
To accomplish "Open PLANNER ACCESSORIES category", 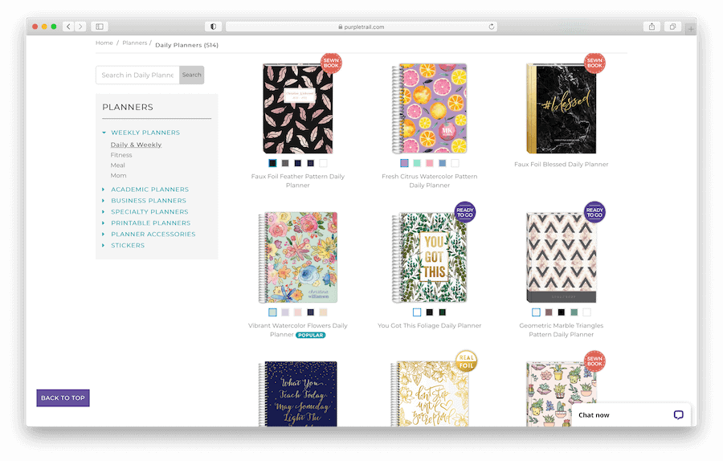I will point(153,235).
